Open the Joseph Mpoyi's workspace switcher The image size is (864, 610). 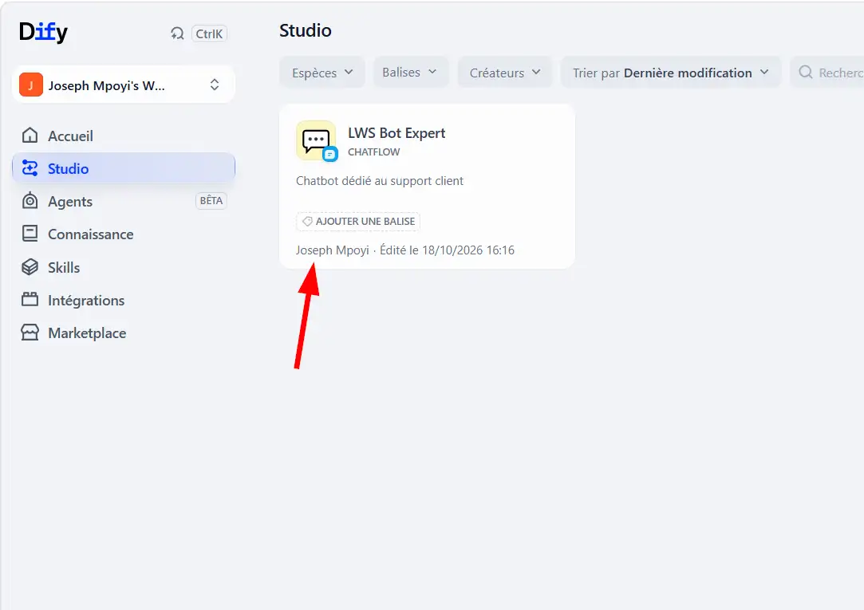pyautogui.click(x=124, y=85)
